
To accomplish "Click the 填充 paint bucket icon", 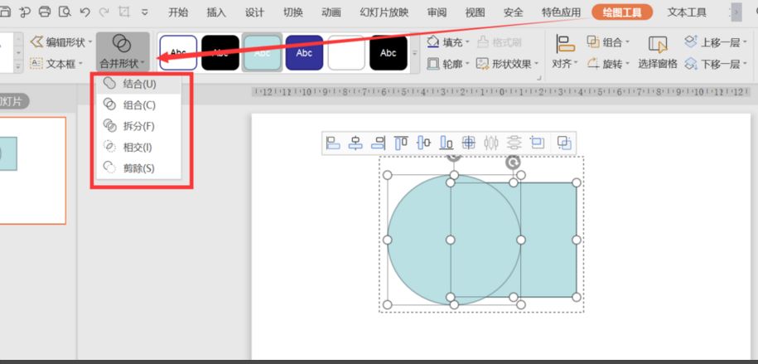I will click(x=433, y=42).
